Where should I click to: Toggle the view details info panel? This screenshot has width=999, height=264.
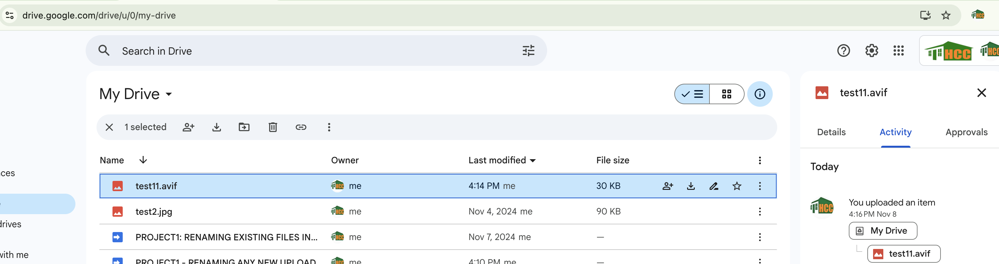(760, 94)
